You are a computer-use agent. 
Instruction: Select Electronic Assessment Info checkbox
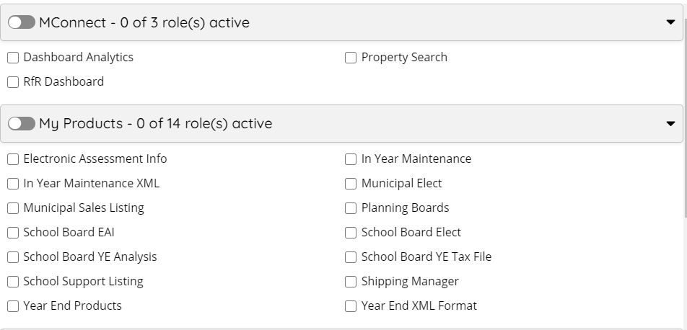13,159
